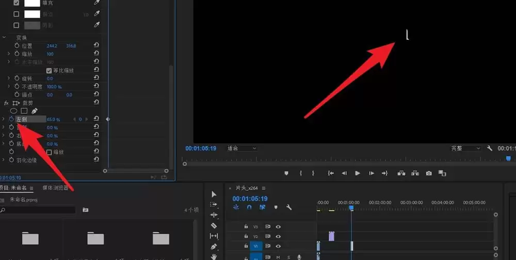
Task: Hide the V3 track with eye icon
Action: pos(278,226)
